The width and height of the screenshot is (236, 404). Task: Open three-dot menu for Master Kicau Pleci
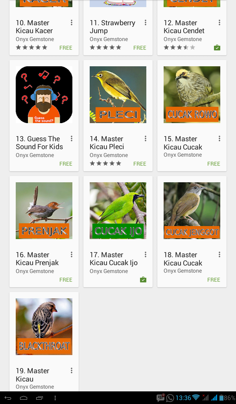(146, 138)
